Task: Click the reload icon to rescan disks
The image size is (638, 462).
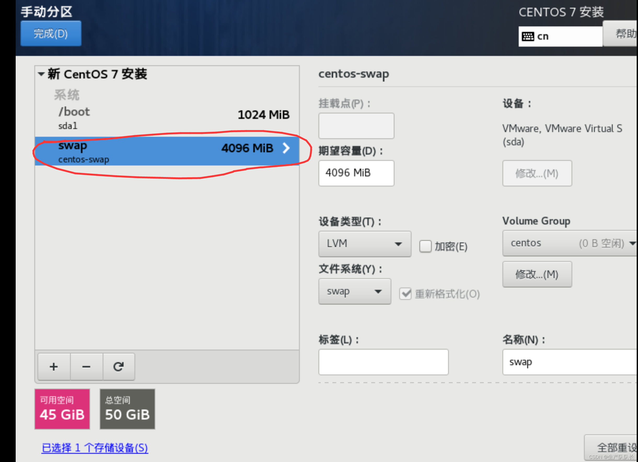Action: click(118, 366)
